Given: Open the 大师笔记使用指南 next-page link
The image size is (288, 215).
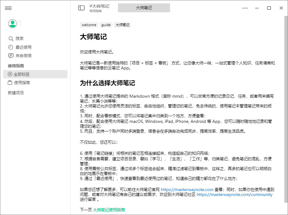Looking at the screenshot, I should pyautogui.click(x=109, y=210).
